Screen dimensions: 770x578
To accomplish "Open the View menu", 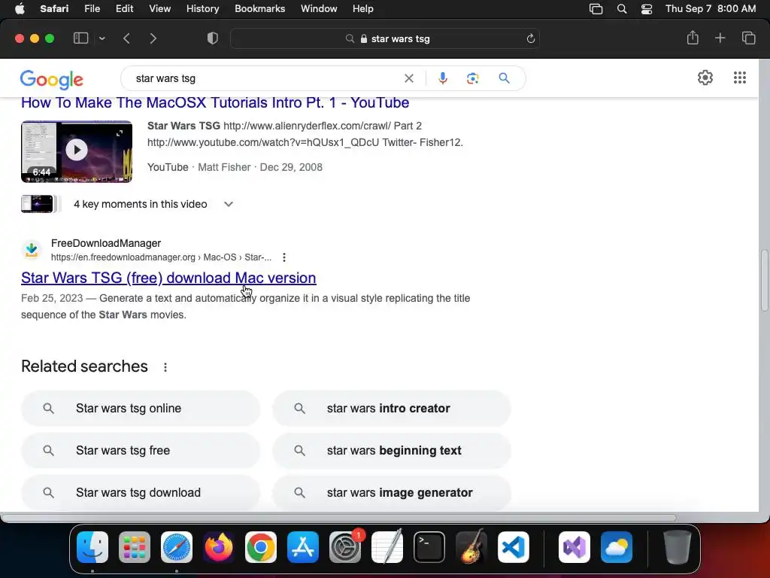I will pyautogui.click(x=159, y=9).
